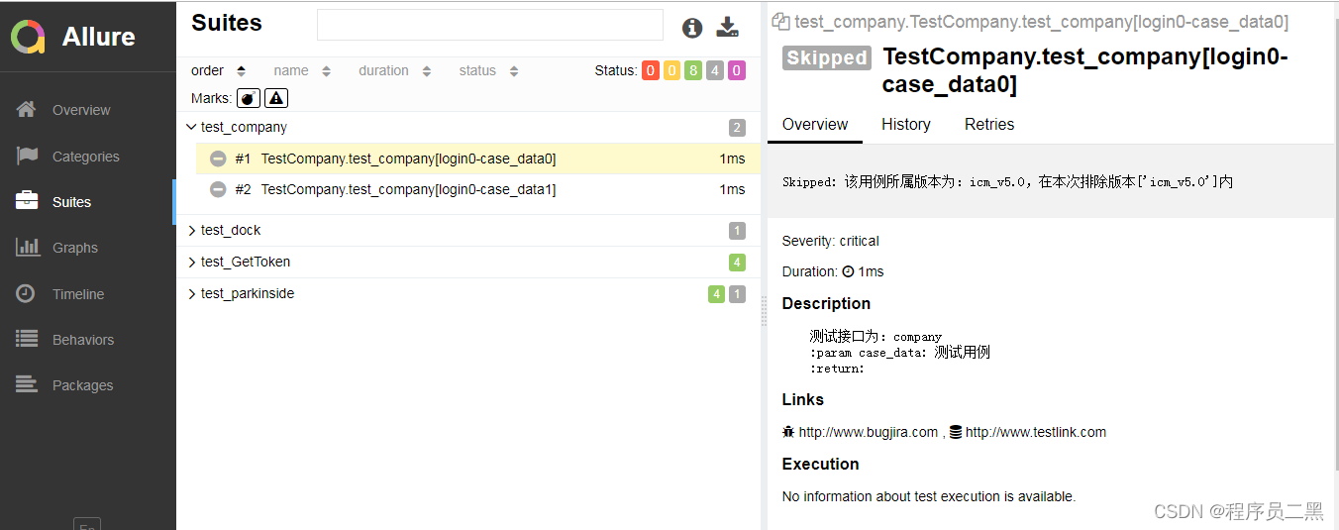Open Categories in the sidebar menu

[x=88, y=156]
